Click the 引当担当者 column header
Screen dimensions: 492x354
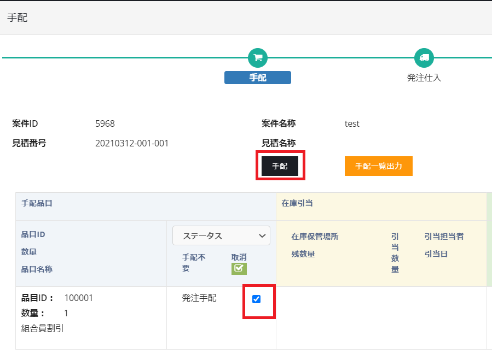(444, 237)
